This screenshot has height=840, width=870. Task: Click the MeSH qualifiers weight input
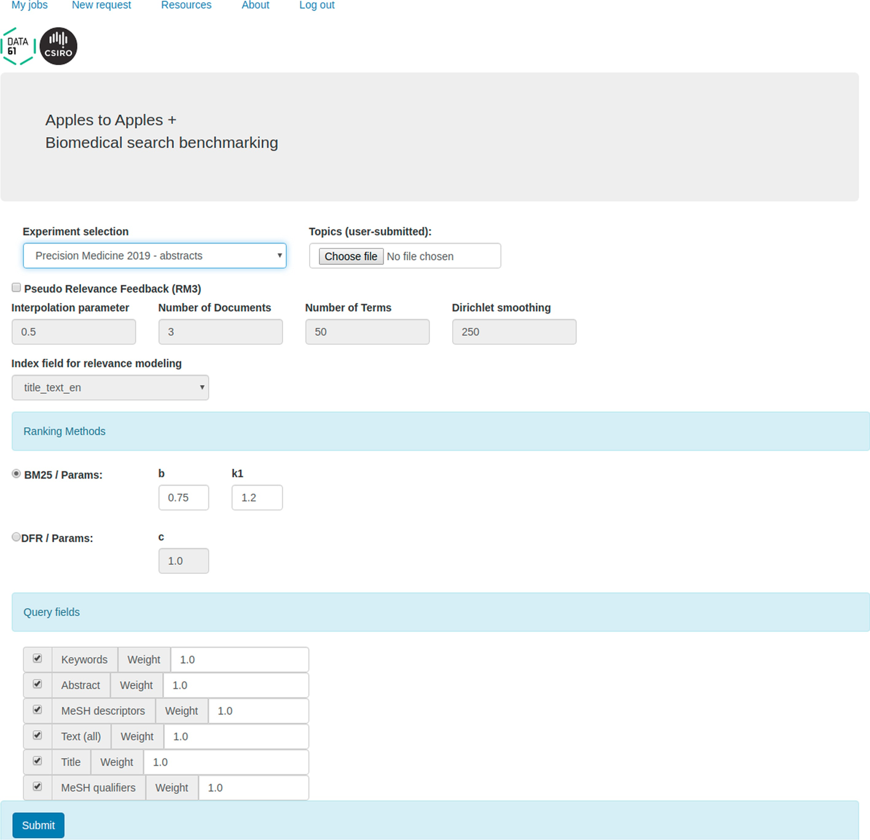pyautogui.click(x=254, y=788)
